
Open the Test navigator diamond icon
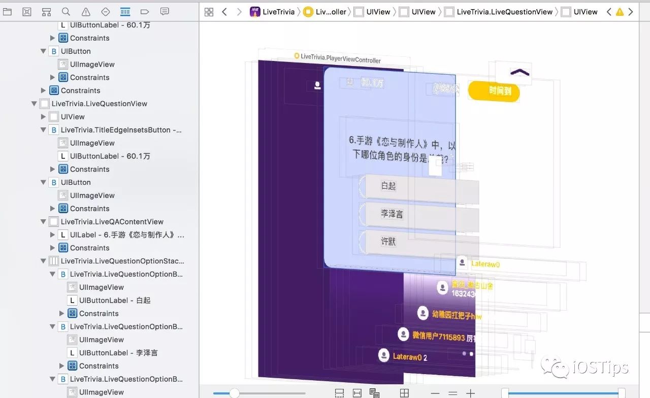[x=106, y=12]
